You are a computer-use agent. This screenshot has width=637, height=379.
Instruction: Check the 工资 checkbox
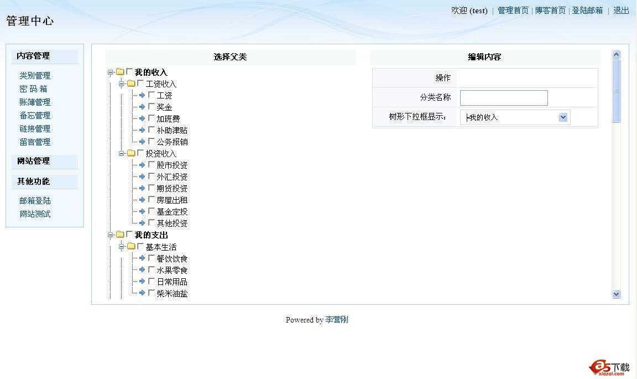(x=152, y=95)
